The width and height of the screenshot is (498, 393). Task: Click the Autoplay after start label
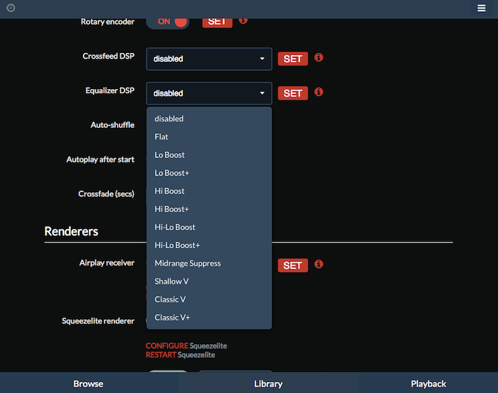click(100, 159)
